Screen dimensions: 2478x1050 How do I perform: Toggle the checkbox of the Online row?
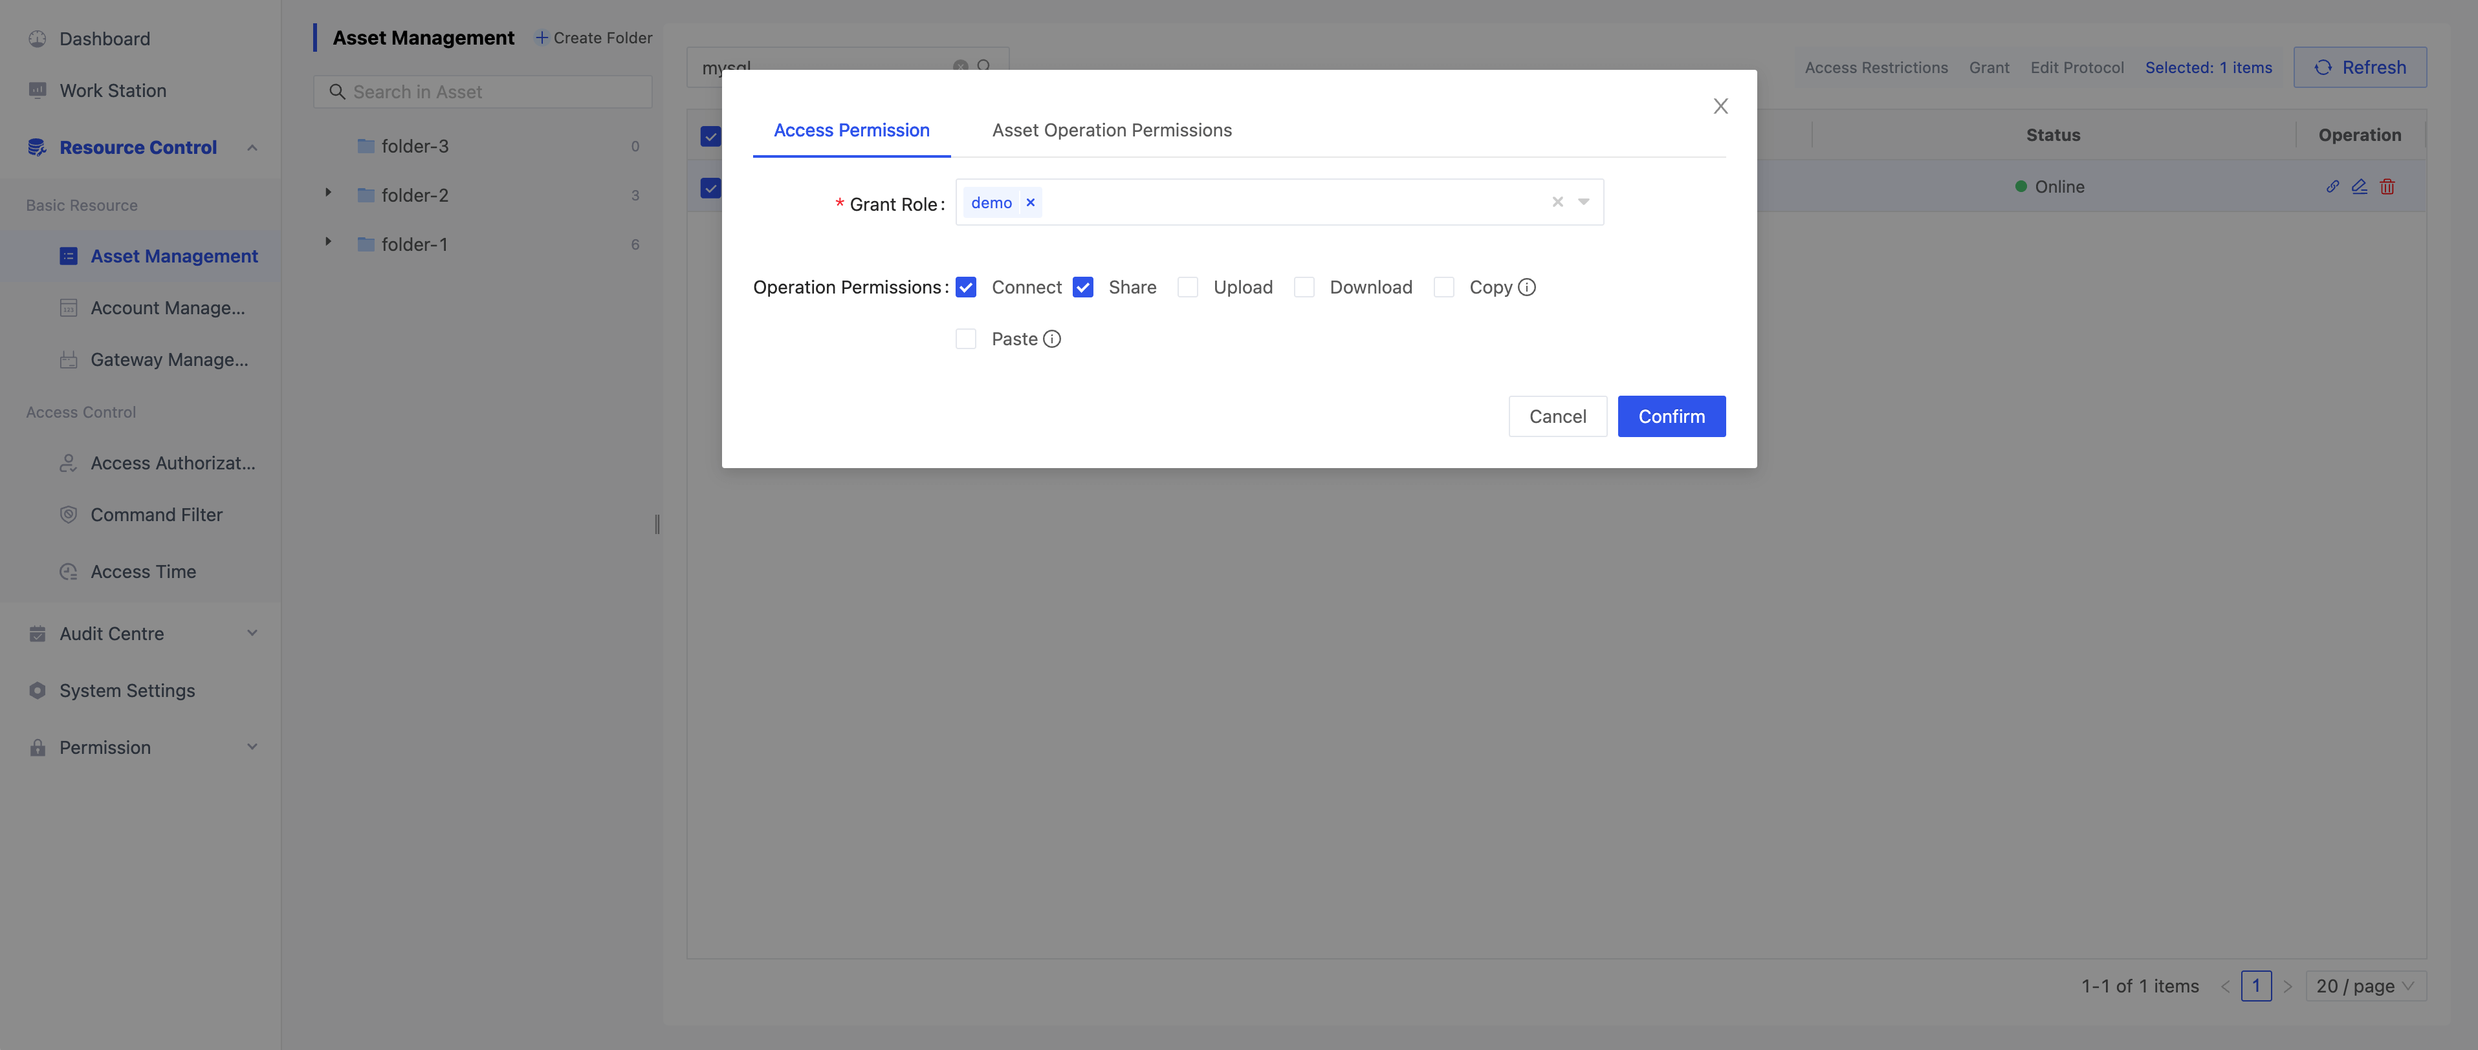click(x=711, y=188)
